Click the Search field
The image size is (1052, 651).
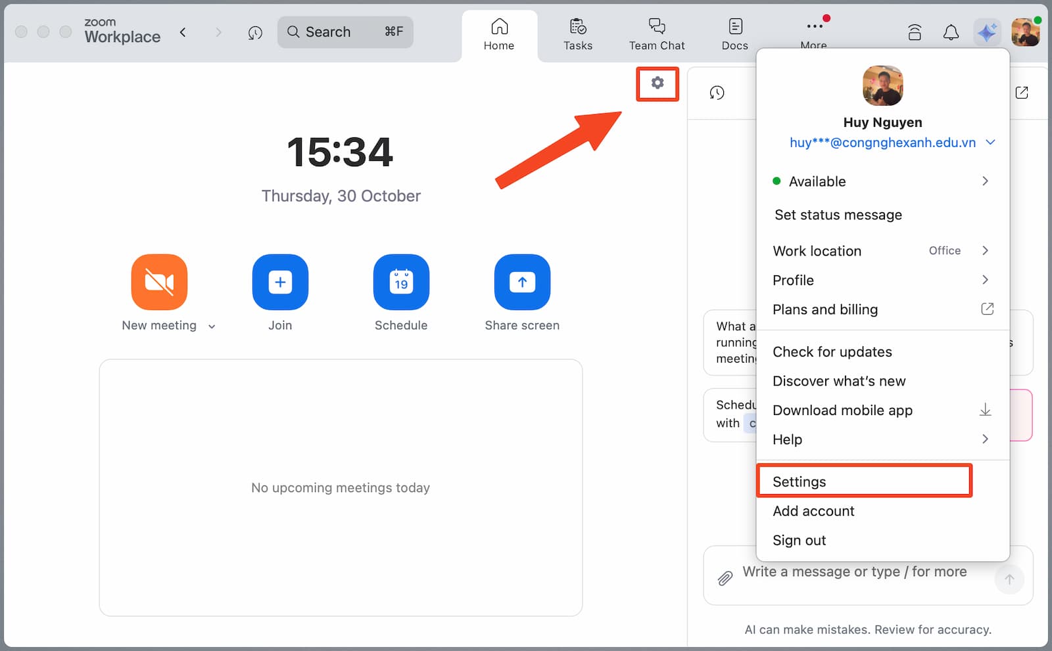(x=345, y=32)
